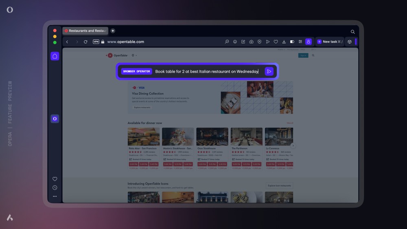Viewport: 407px width, 229px height.
Task: Expand the OpenTable location dropdown
Action: tap(134, 55)
